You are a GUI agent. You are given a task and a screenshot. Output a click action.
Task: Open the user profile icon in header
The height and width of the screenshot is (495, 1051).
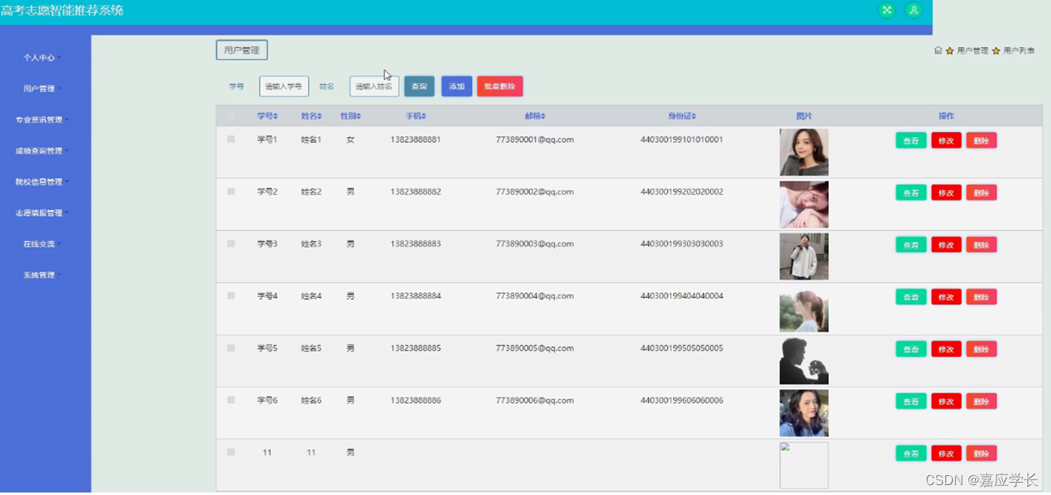click(913, 10)
